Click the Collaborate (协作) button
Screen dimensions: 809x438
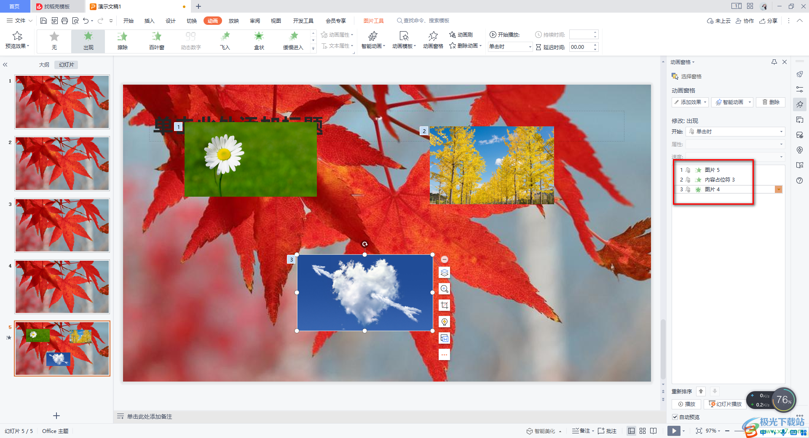745,21
